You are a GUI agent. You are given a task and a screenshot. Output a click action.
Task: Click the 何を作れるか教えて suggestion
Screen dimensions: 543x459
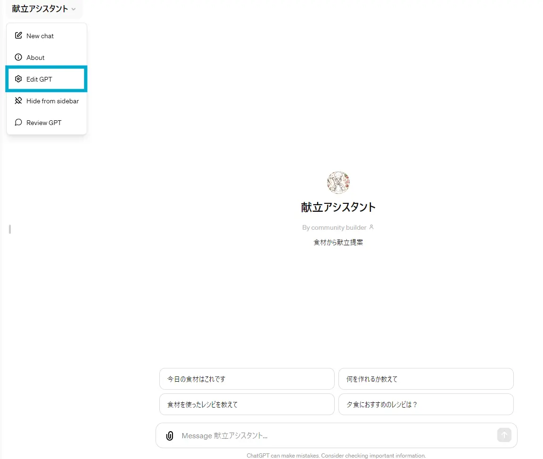pyautogui.click(x=426, y=379)
